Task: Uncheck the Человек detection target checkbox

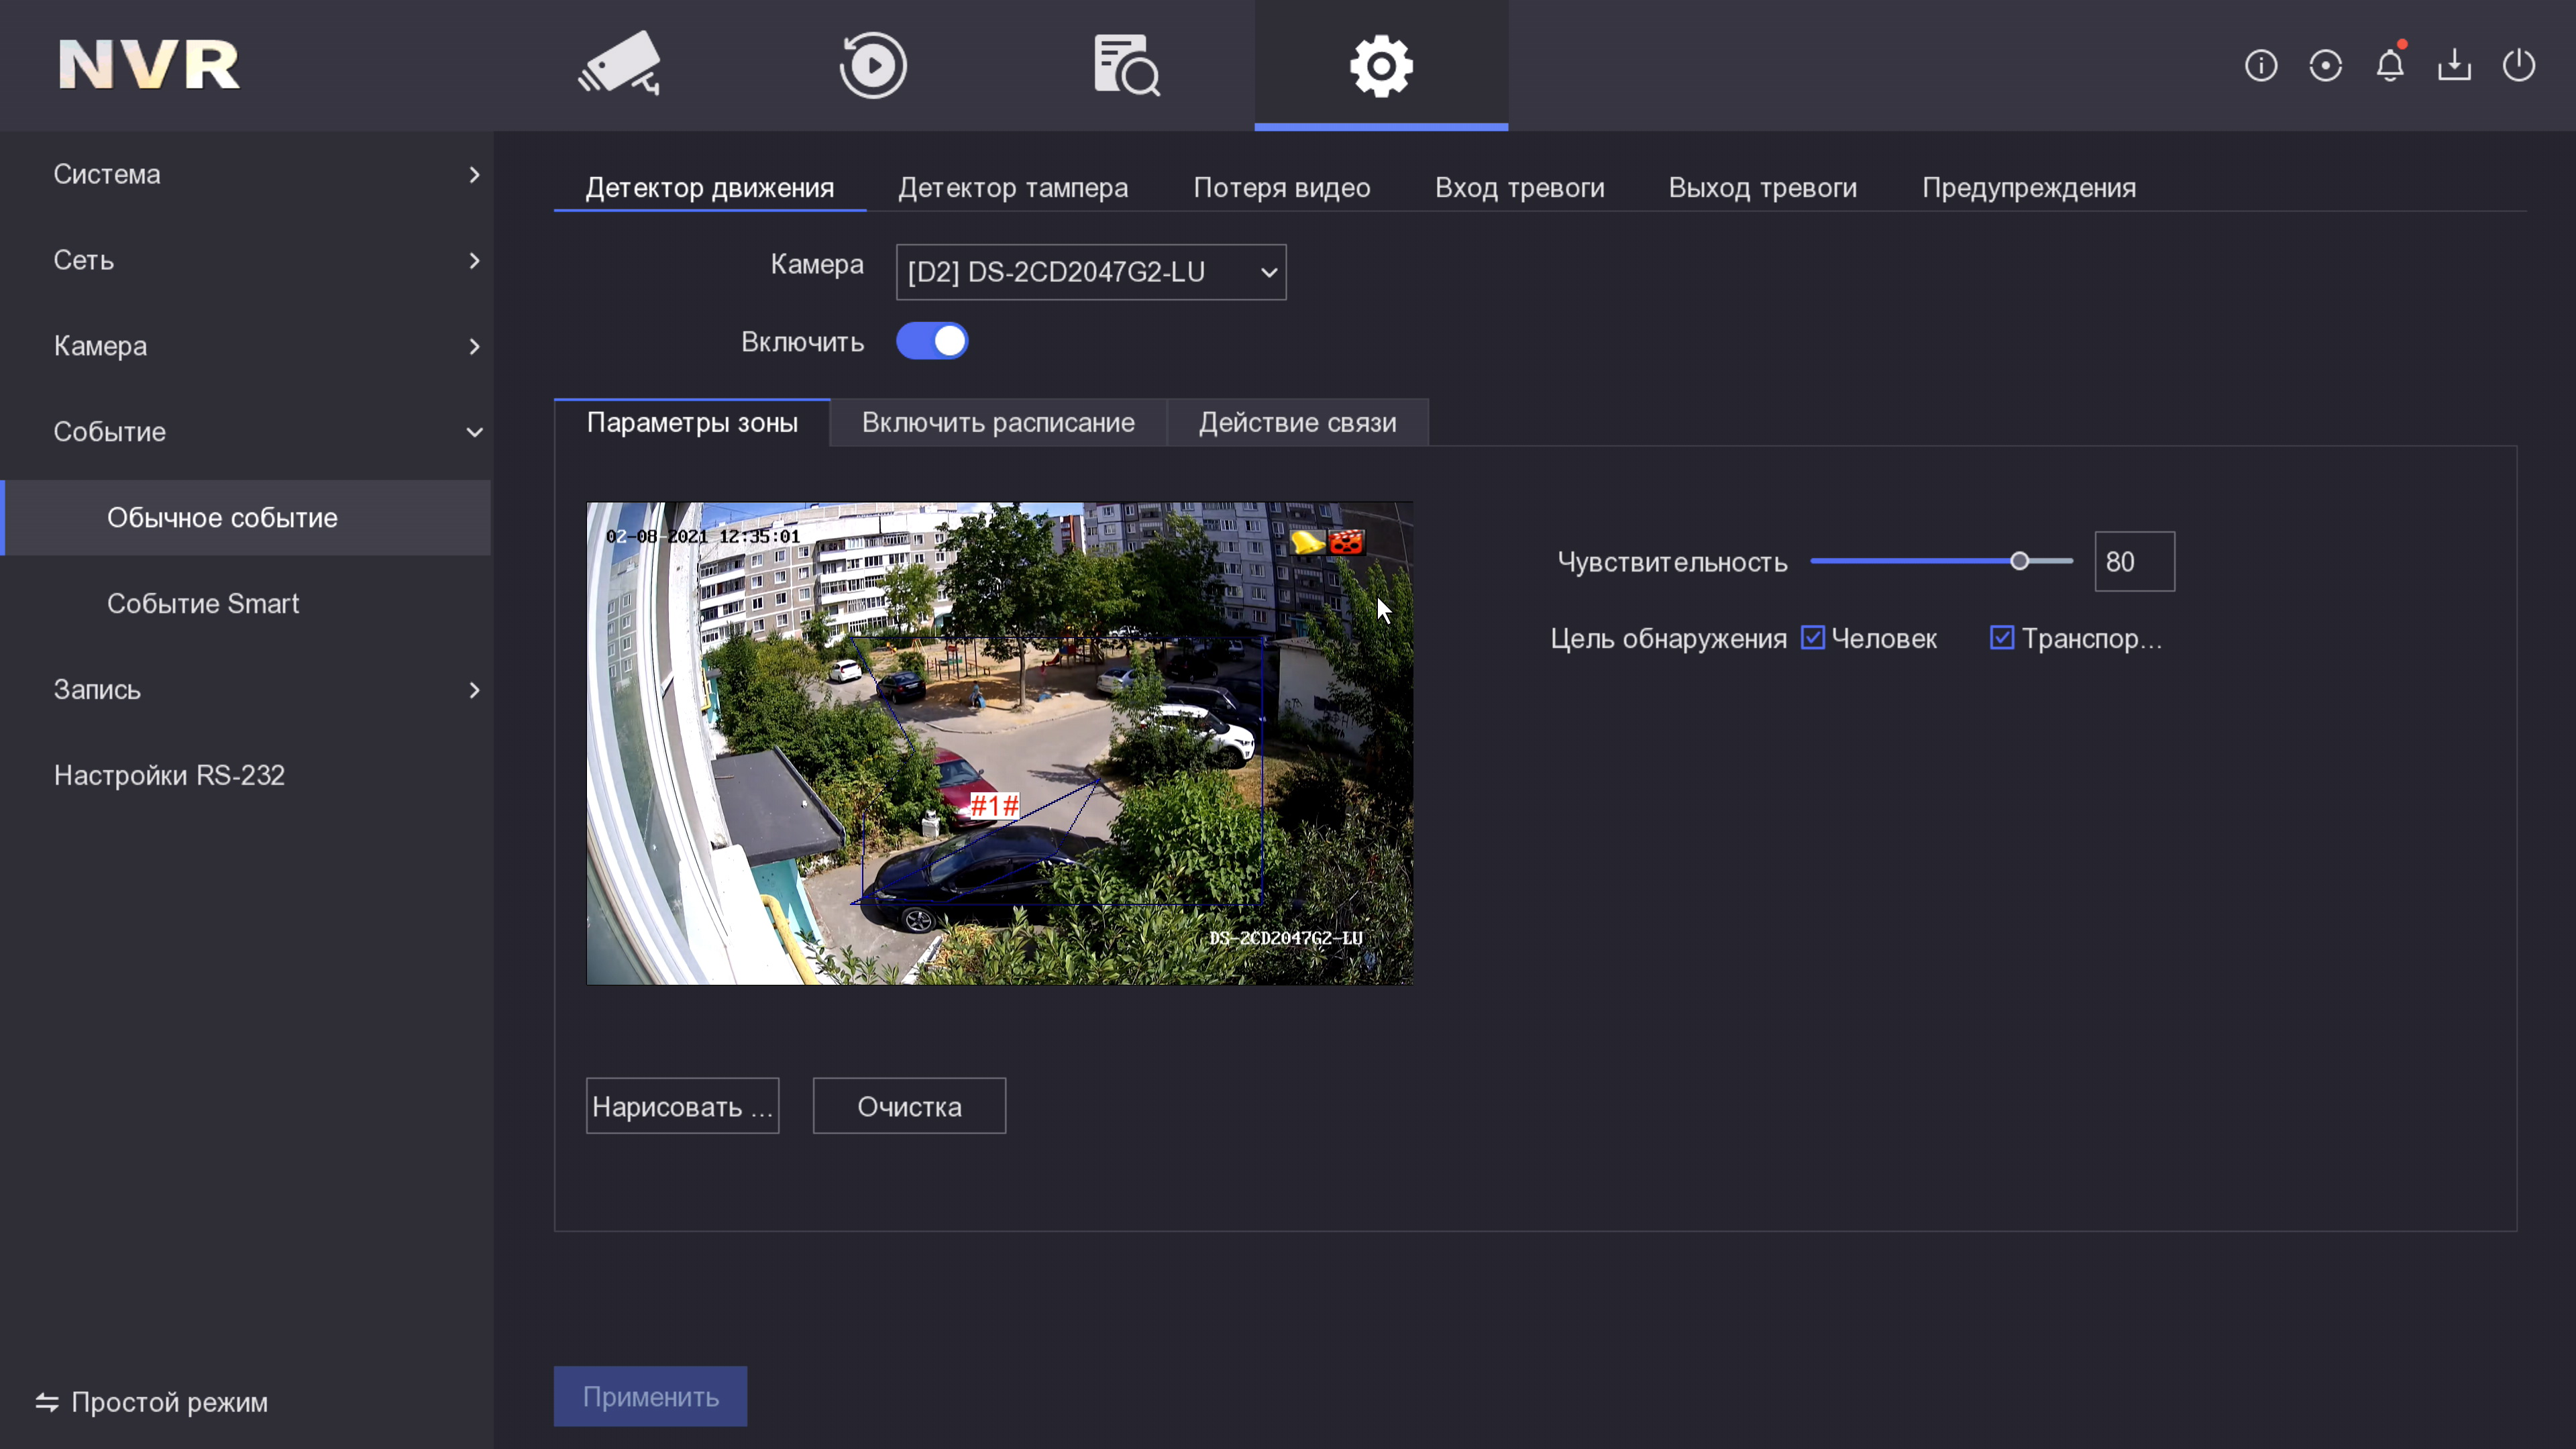Action: click(x=1813, y=638)
